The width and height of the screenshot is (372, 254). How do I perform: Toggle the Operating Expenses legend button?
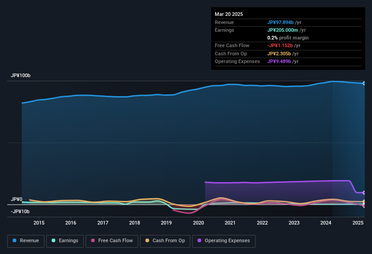coord(224,241)
